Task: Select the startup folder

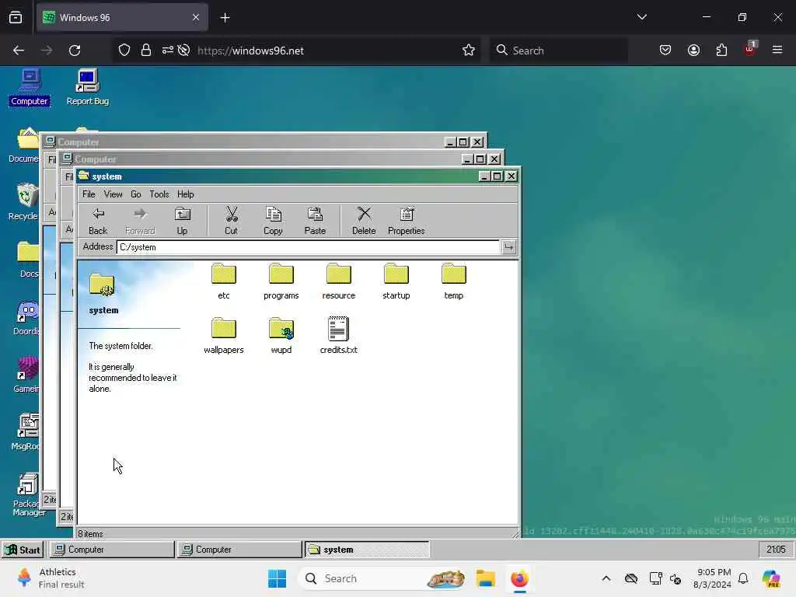Action: click(396, 281)
